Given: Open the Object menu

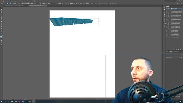Looking at the screenshot, I should (12, 1).
